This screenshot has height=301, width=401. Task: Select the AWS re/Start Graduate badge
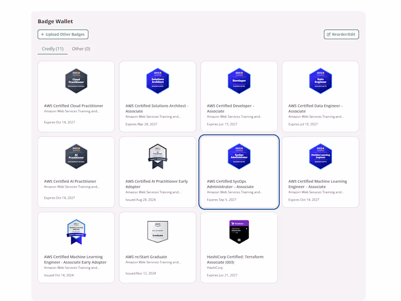157,232
